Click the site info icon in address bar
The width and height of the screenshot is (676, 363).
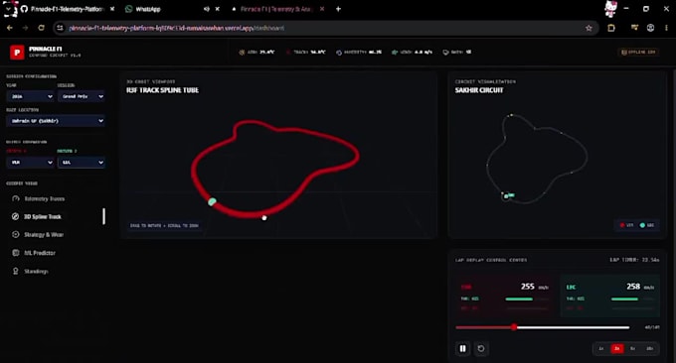point(60,28)
